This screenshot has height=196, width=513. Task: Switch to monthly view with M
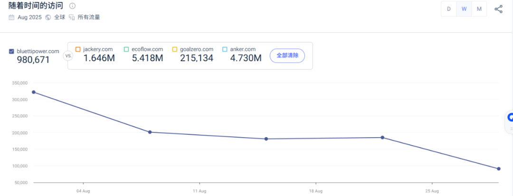point(479,9)
